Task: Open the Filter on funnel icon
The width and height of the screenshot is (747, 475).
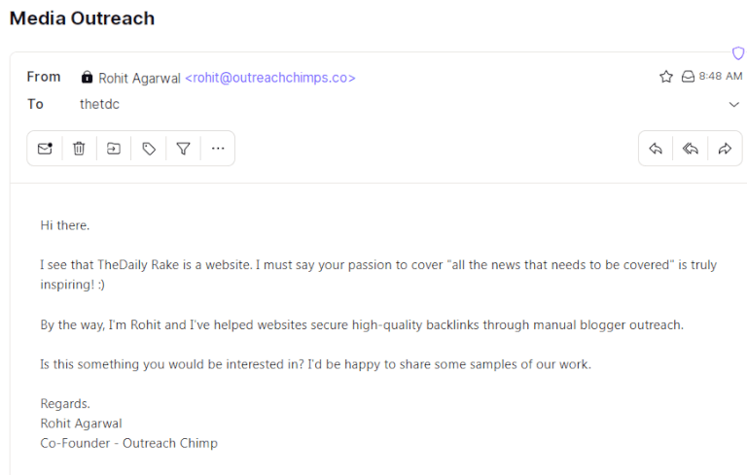Action: [184, 149]
